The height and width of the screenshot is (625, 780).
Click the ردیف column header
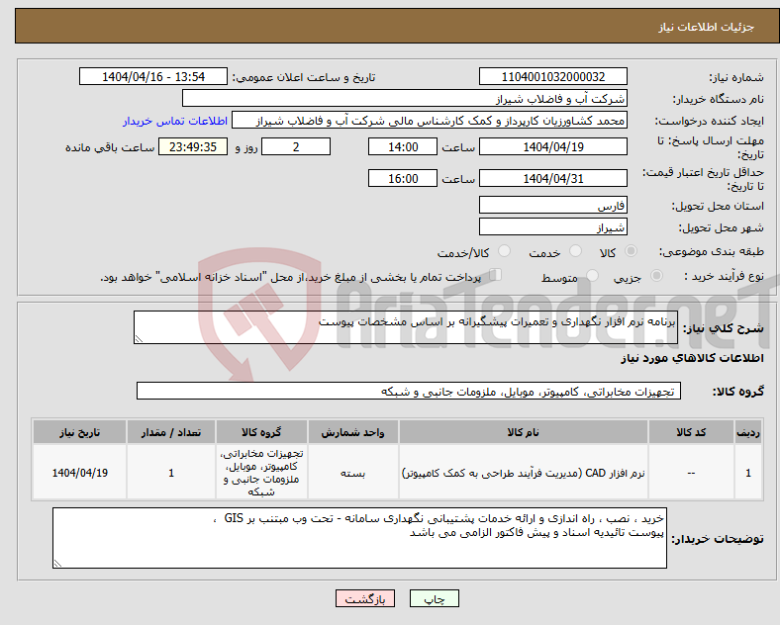point(747,432)
